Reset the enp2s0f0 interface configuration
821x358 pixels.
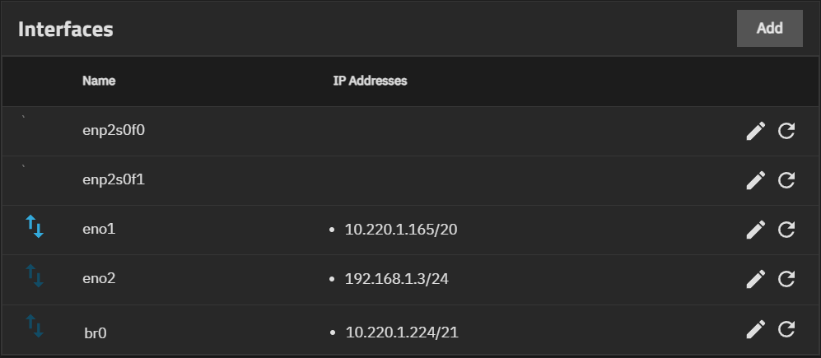tap(786, 131)
